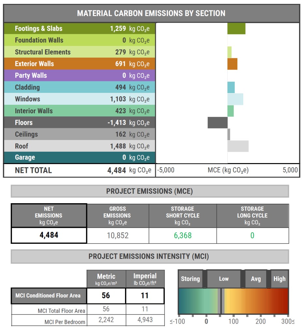Select the Gross Emissions value 10,852

click(x=117, y=235)
